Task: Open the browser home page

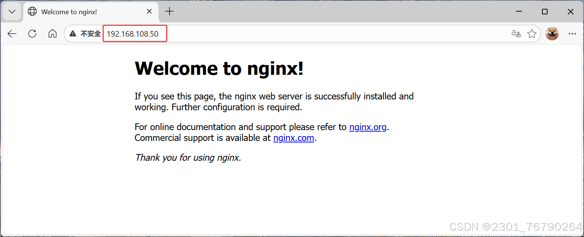Action: click(53, 34)
